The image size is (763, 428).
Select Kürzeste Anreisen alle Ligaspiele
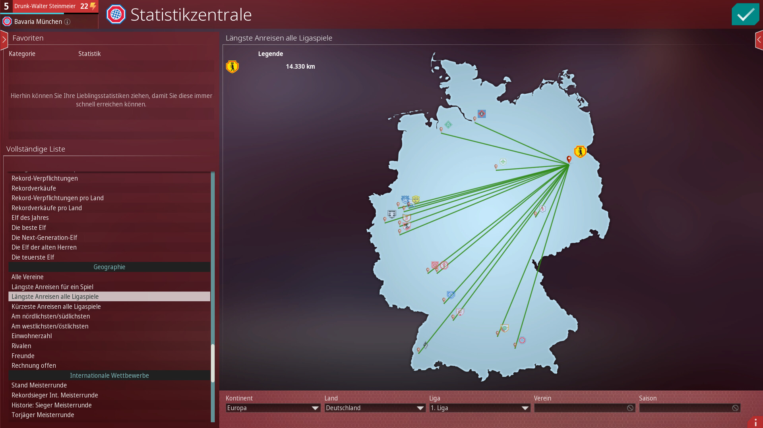click(x=56, y=307)
